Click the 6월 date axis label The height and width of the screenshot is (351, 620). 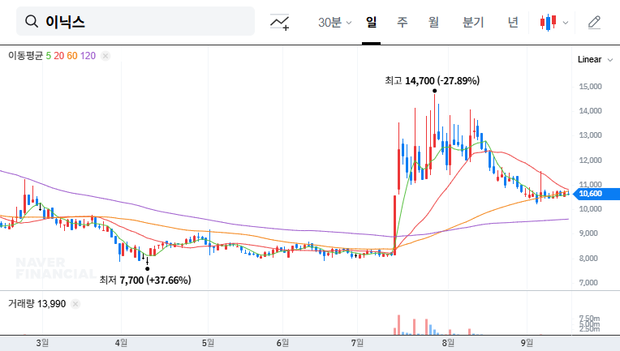pyautogui.click(x=282, y=343)
